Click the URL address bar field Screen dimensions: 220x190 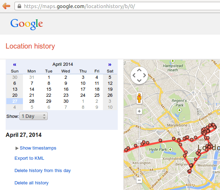[x=117, y=6]
